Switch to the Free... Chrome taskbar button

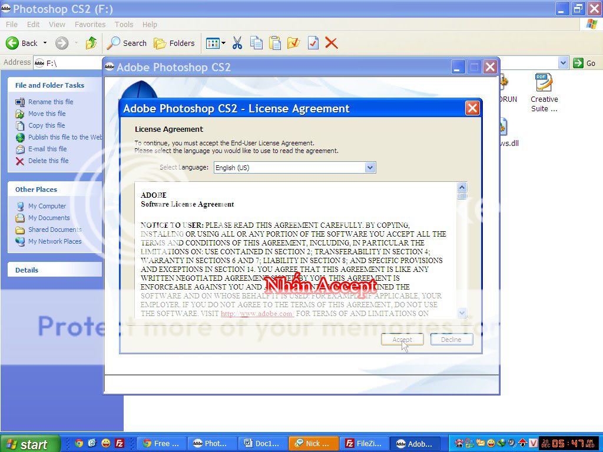pos(161,444)
